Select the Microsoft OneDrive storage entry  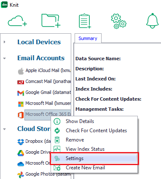pyautogui.click(x=38, y=163)
